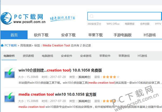The width and height of the screenshot is (162, 112).
Task: Click the home icon in the breadcrumb
Action: click(x=2, y=45)
